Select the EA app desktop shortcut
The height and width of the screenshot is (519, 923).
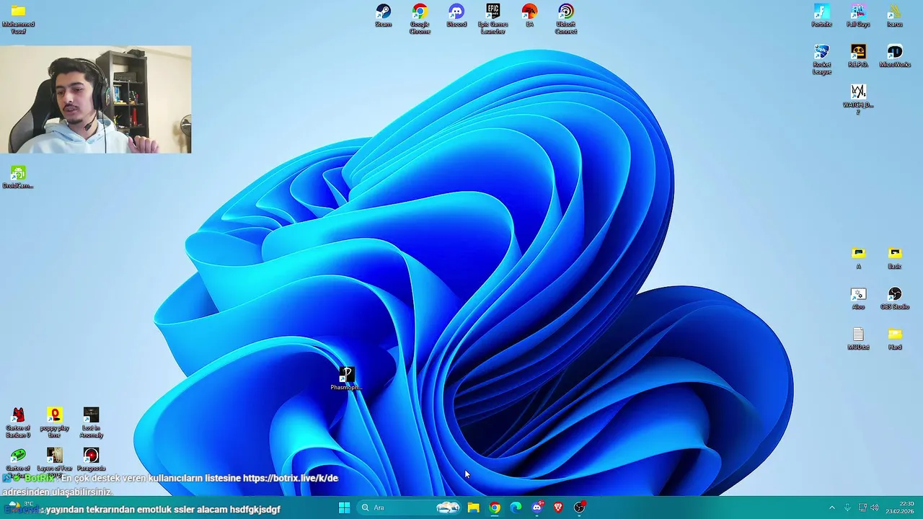tap(529, 15)
